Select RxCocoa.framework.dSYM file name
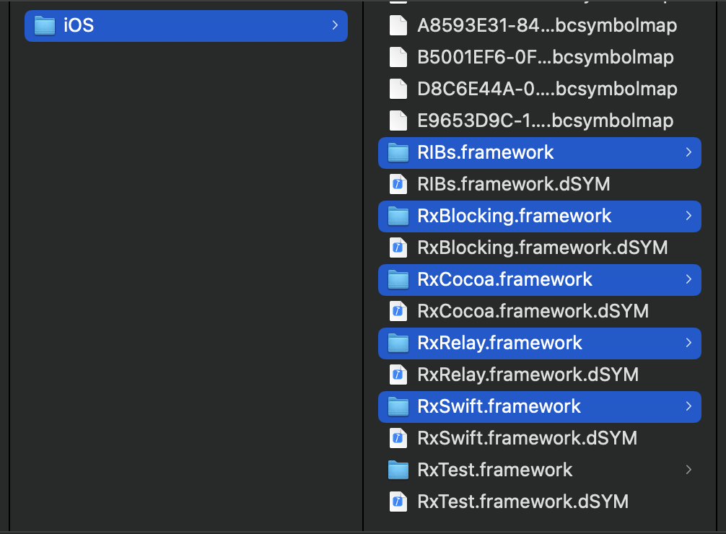The width and height of the screenshot is (726, 534). click(x=533, y=311)
